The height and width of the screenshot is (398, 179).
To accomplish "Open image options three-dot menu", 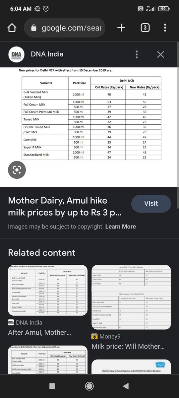I will point(137,55).
